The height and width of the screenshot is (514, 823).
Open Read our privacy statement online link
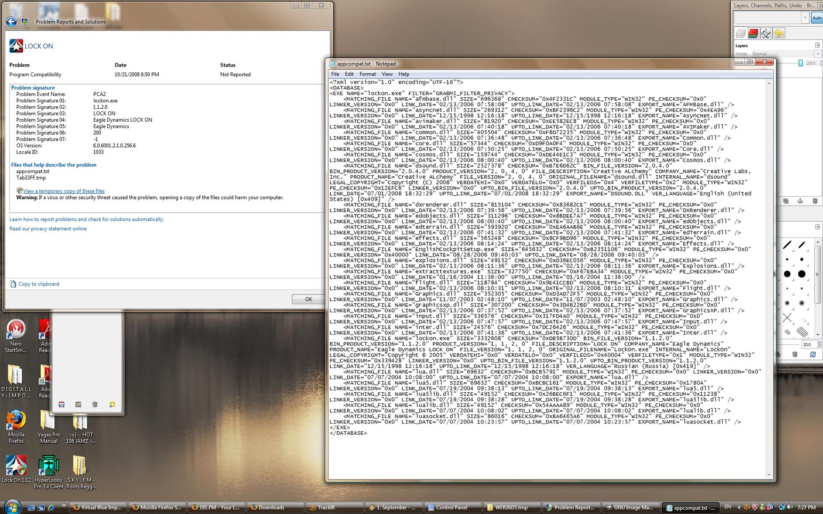coord(48,228)
